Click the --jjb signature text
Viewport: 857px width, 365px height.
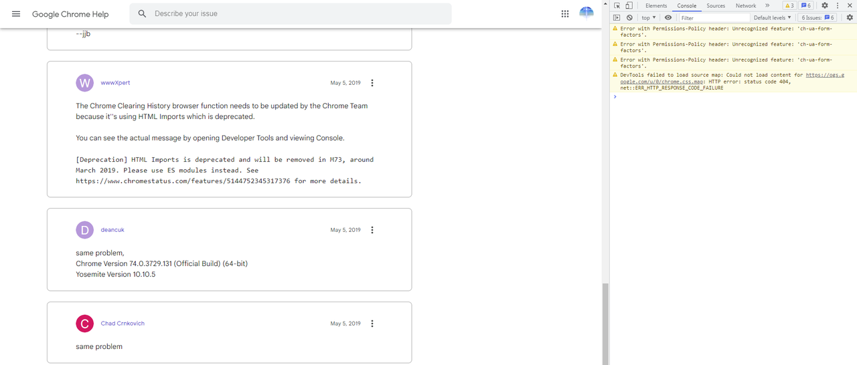pos(83,33)
